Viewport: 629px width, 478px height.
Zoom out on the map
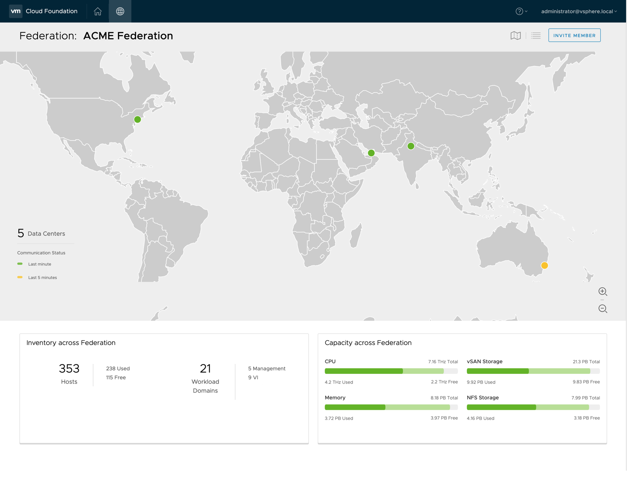pos(603,309)
